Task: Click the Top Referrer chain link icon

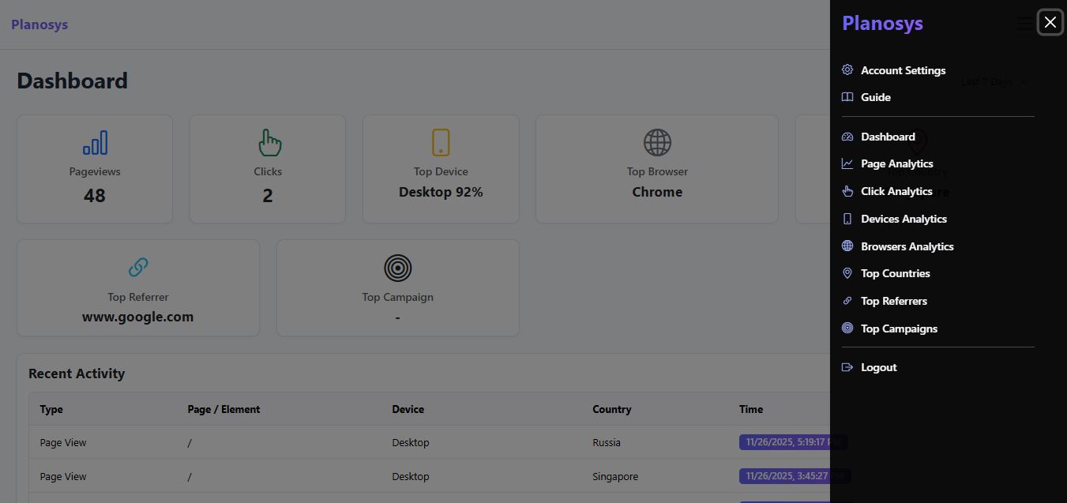Action: pyautogui.click(x=137, y=266)
